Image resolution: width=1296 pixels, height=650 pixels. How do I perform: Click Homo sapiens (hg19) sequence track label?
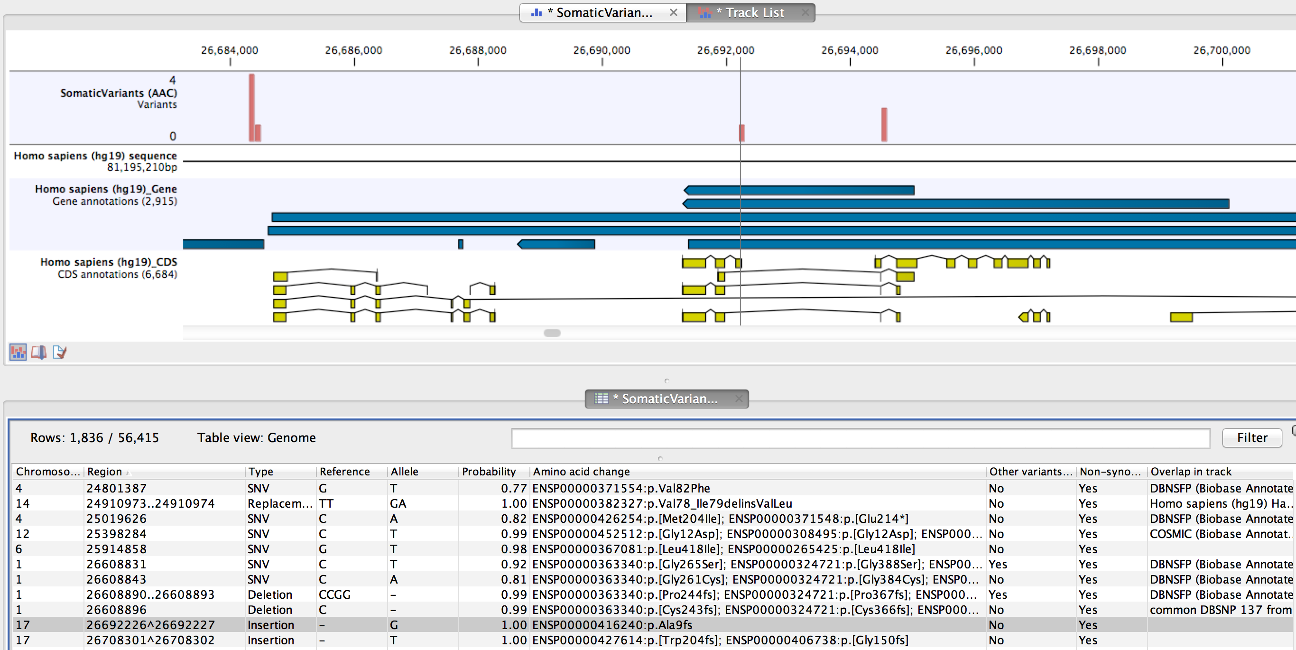pyautogui.click(x=96, y=156)
